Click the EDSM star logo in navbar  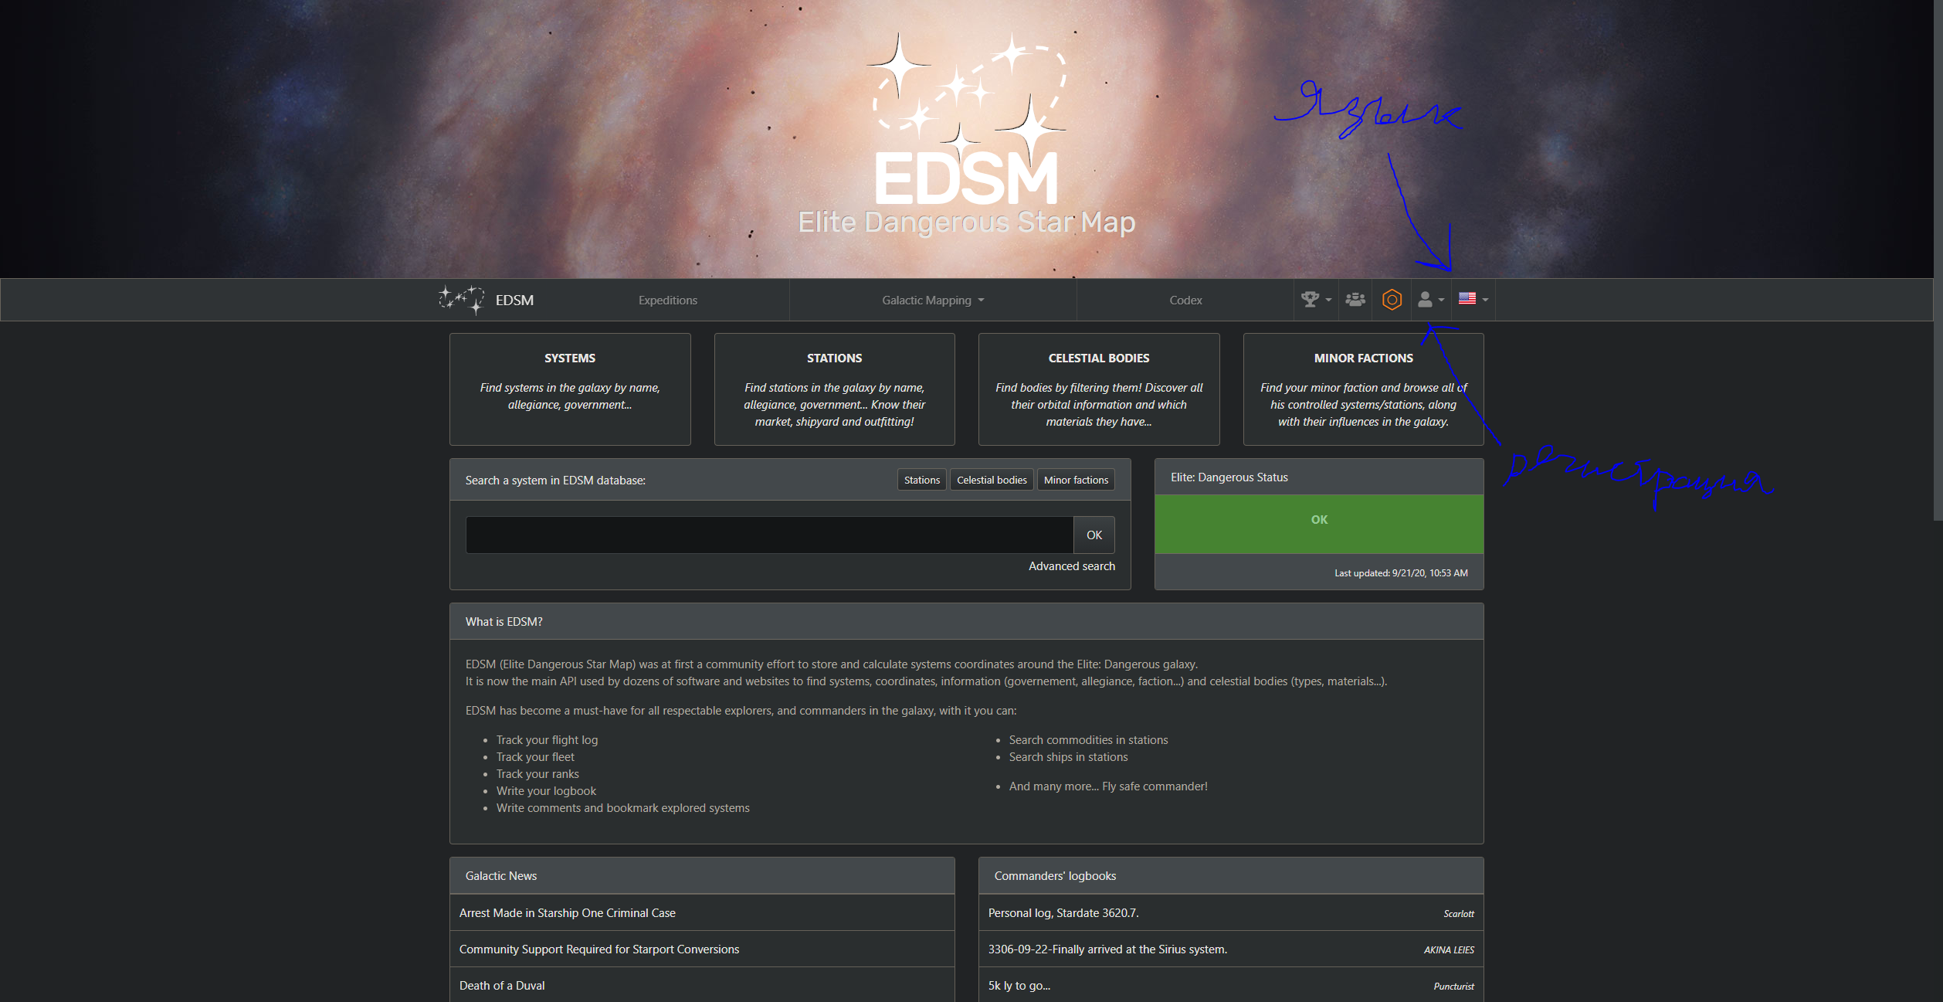click(462, 300)
